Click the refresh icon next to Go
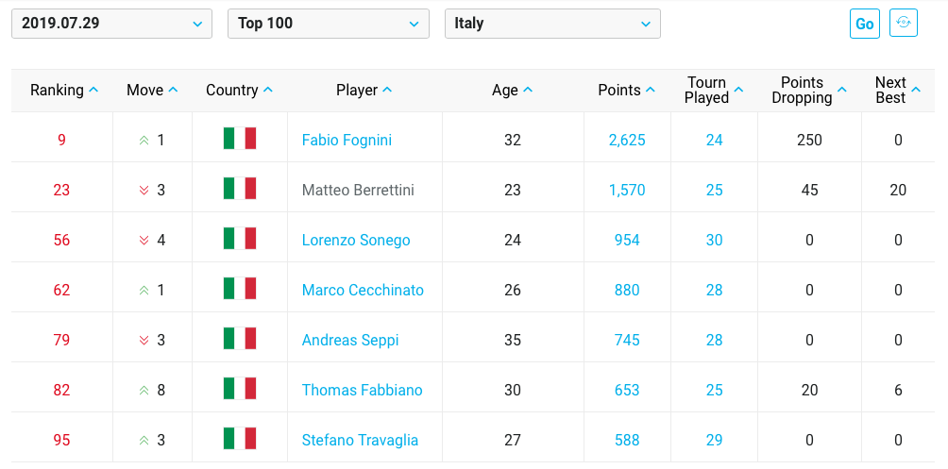This screenshot has width=948, height=469. coord(904,23)
